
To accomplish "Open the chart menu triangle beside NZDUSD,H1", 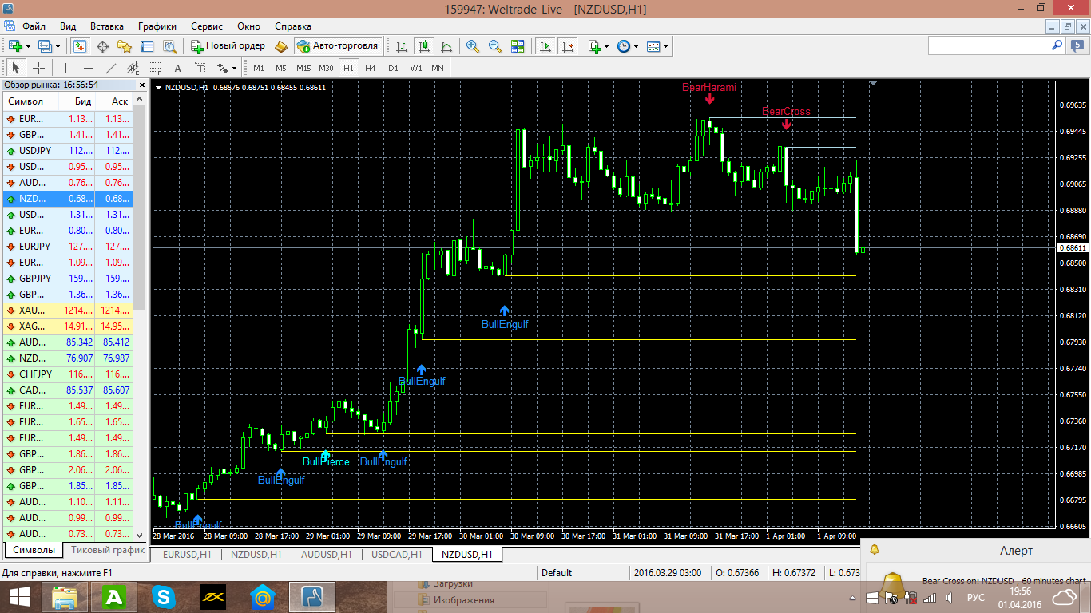I will coord(159,87).
